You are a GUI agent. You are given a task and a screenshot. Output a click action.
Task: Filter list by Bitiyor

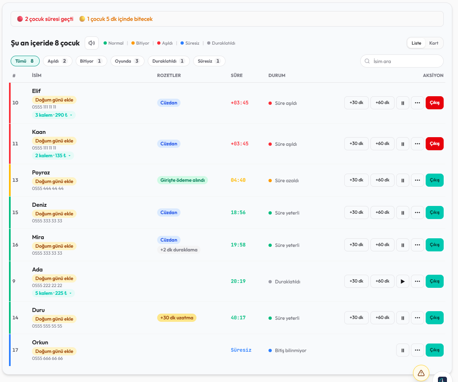[x=91, y=61]
